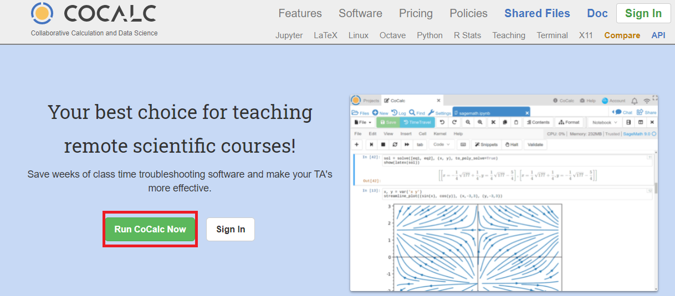
Task: Open the Policies page
Action: (468, 13)
